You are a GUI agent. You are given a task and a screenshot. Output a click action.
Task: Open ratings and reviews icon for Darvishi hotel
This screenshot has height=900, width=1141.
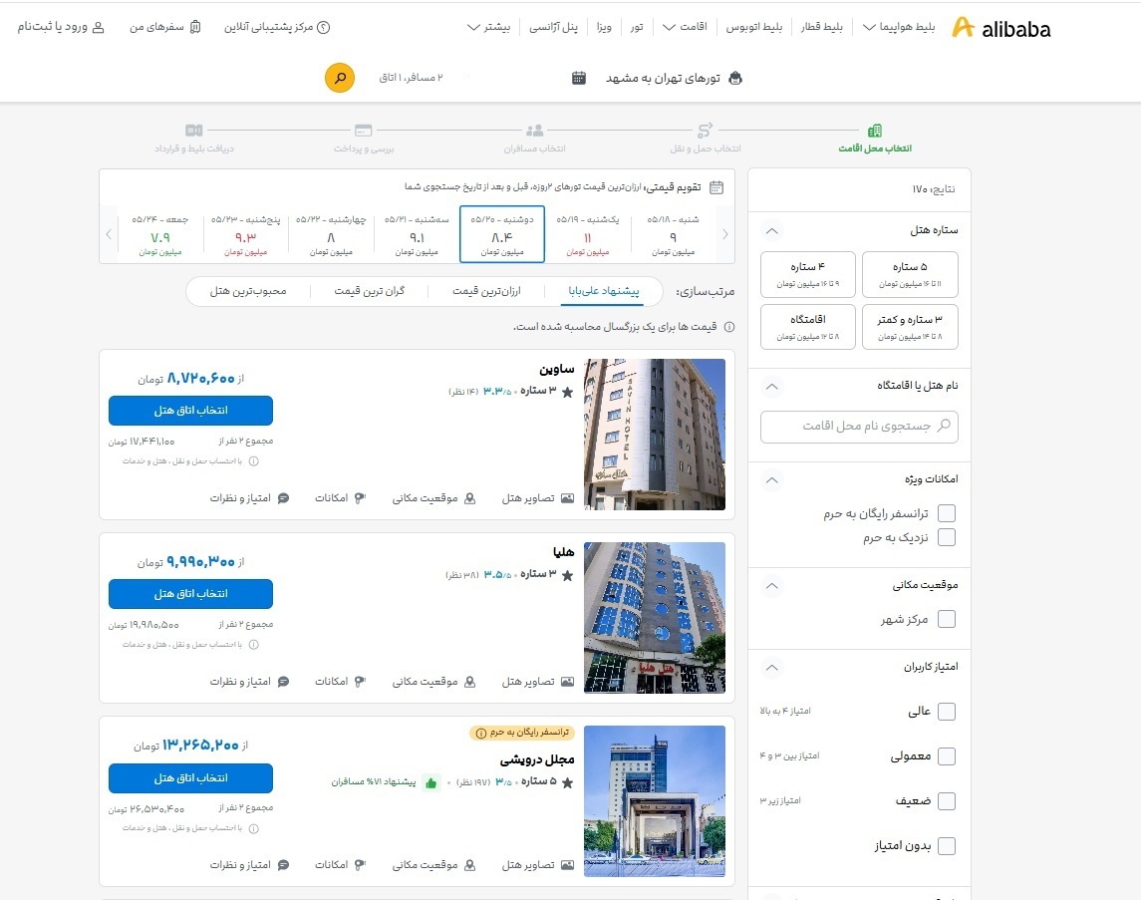pos(282,865)
